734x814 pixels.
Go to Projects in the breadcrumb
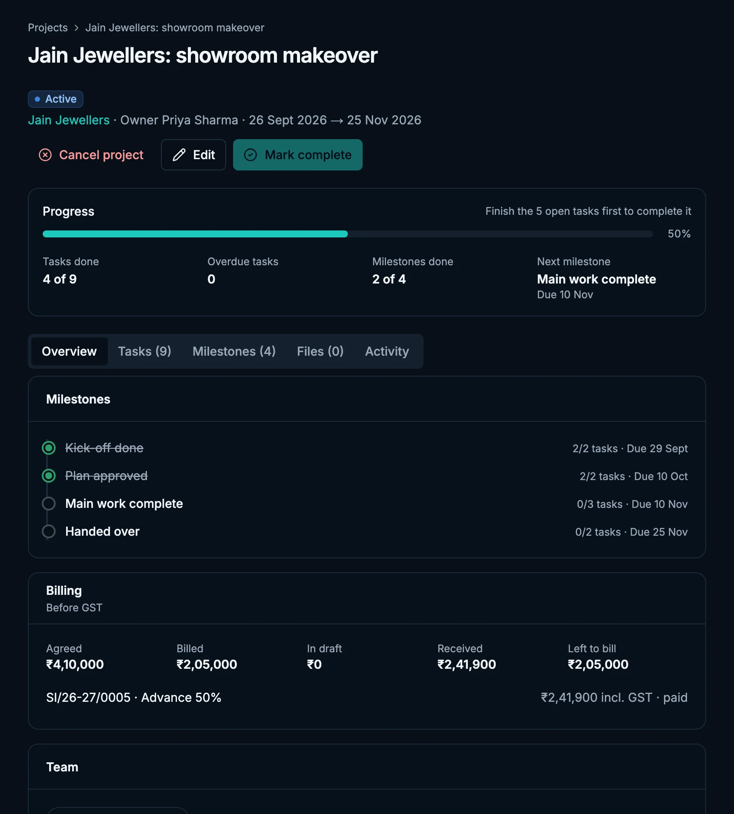(48, 28)
